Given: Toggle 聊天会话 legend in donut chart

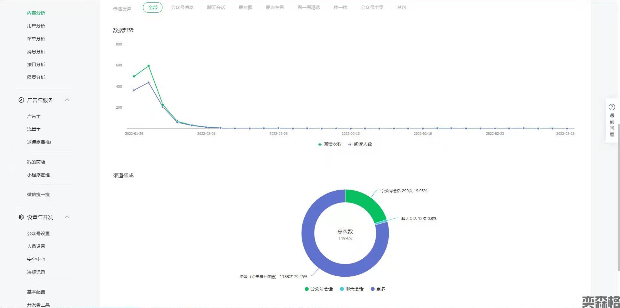Looking at the screenshot, I should coord(352,289).
